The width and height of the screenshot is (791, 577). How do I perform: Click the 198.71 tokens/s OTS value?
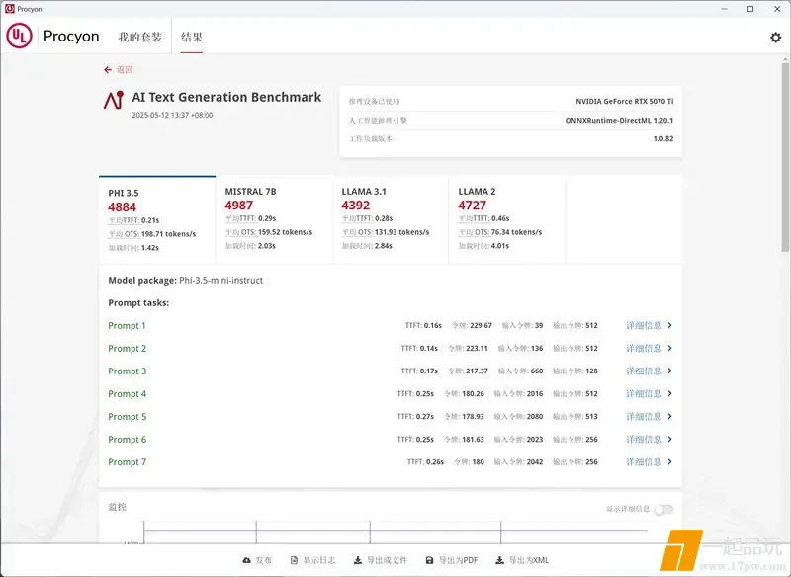168,234
